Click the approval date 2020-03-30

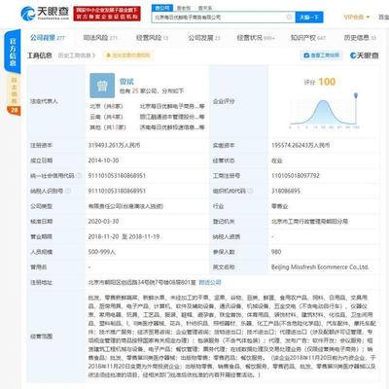point(103,222)
